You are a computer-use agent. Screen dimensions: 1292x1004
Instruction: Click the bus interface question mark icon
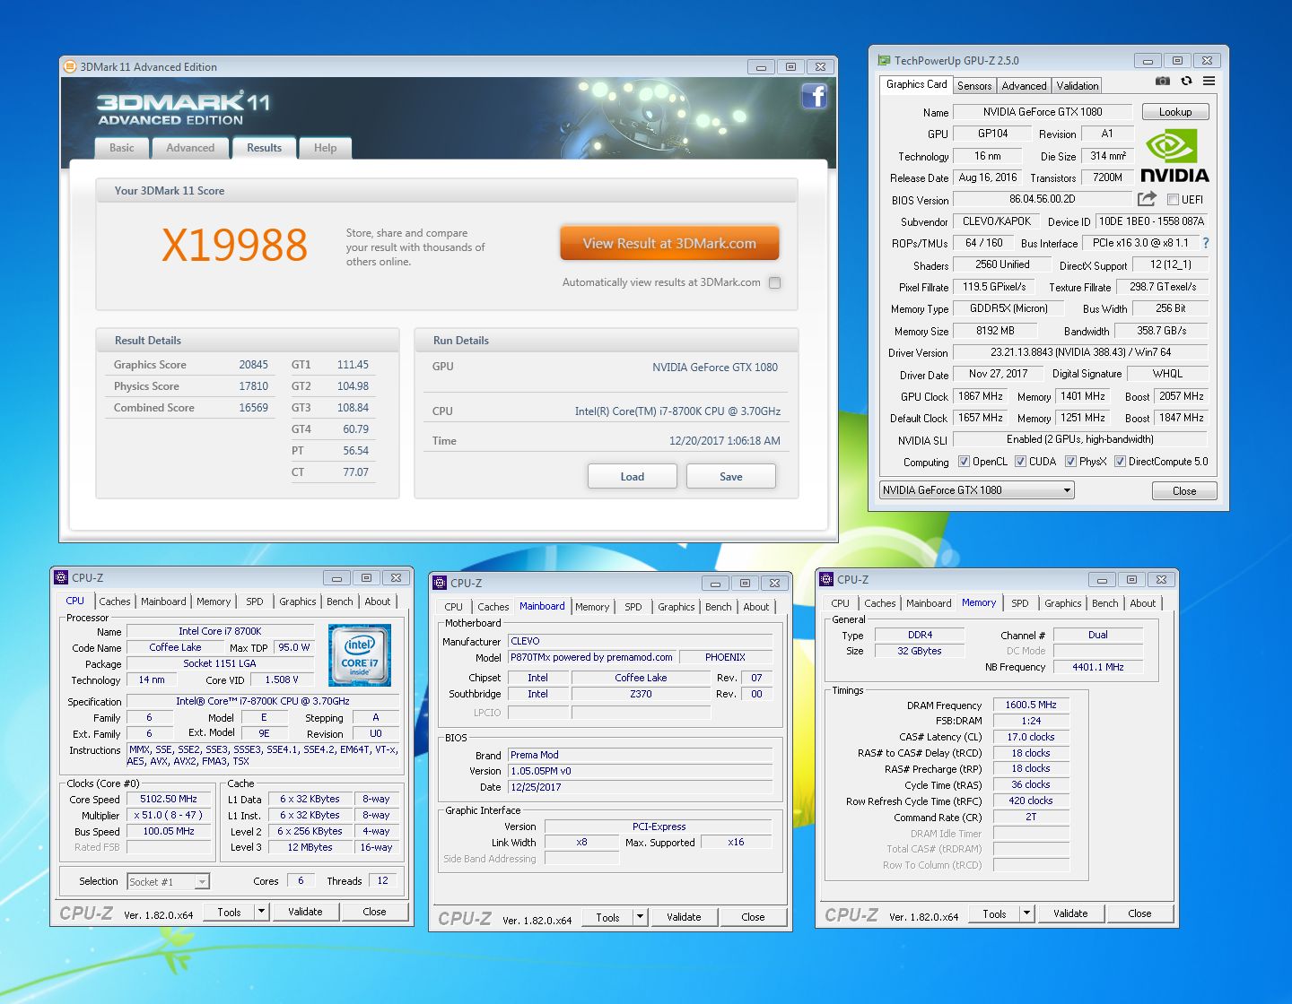pyautogui.click(x=1206, y=243)
